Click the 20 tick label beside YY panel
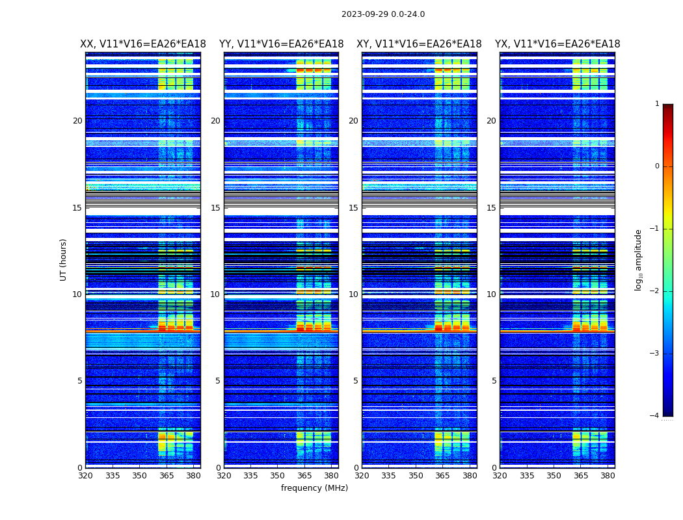 pyautogui.click(x=215, y=121)
